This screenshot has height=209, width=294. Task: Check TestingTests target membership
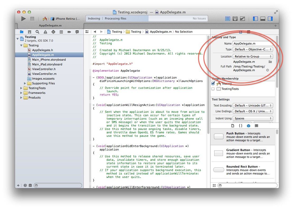[x=213, y=89]
